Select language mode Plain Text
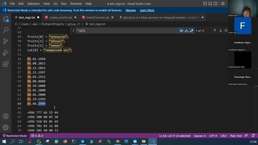Image resolution: width=258 pixels, height=145 pixels. pos(236,136)
